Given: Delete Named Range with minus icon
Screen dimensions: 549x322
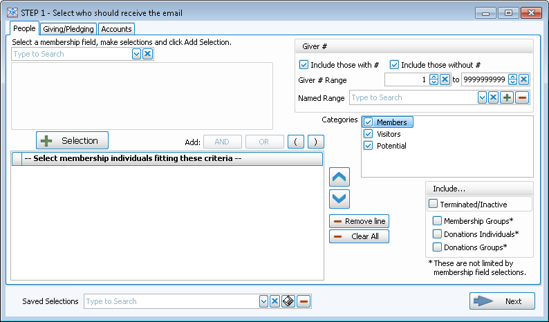Looking at the screenshot, I should [x=522, y=98].
